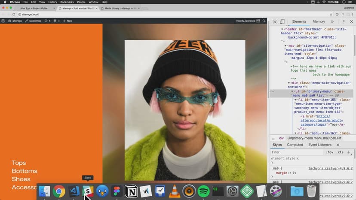356x200 pixels.
Task: Click the Filter styles input field
Action: [x=297, y=152]
